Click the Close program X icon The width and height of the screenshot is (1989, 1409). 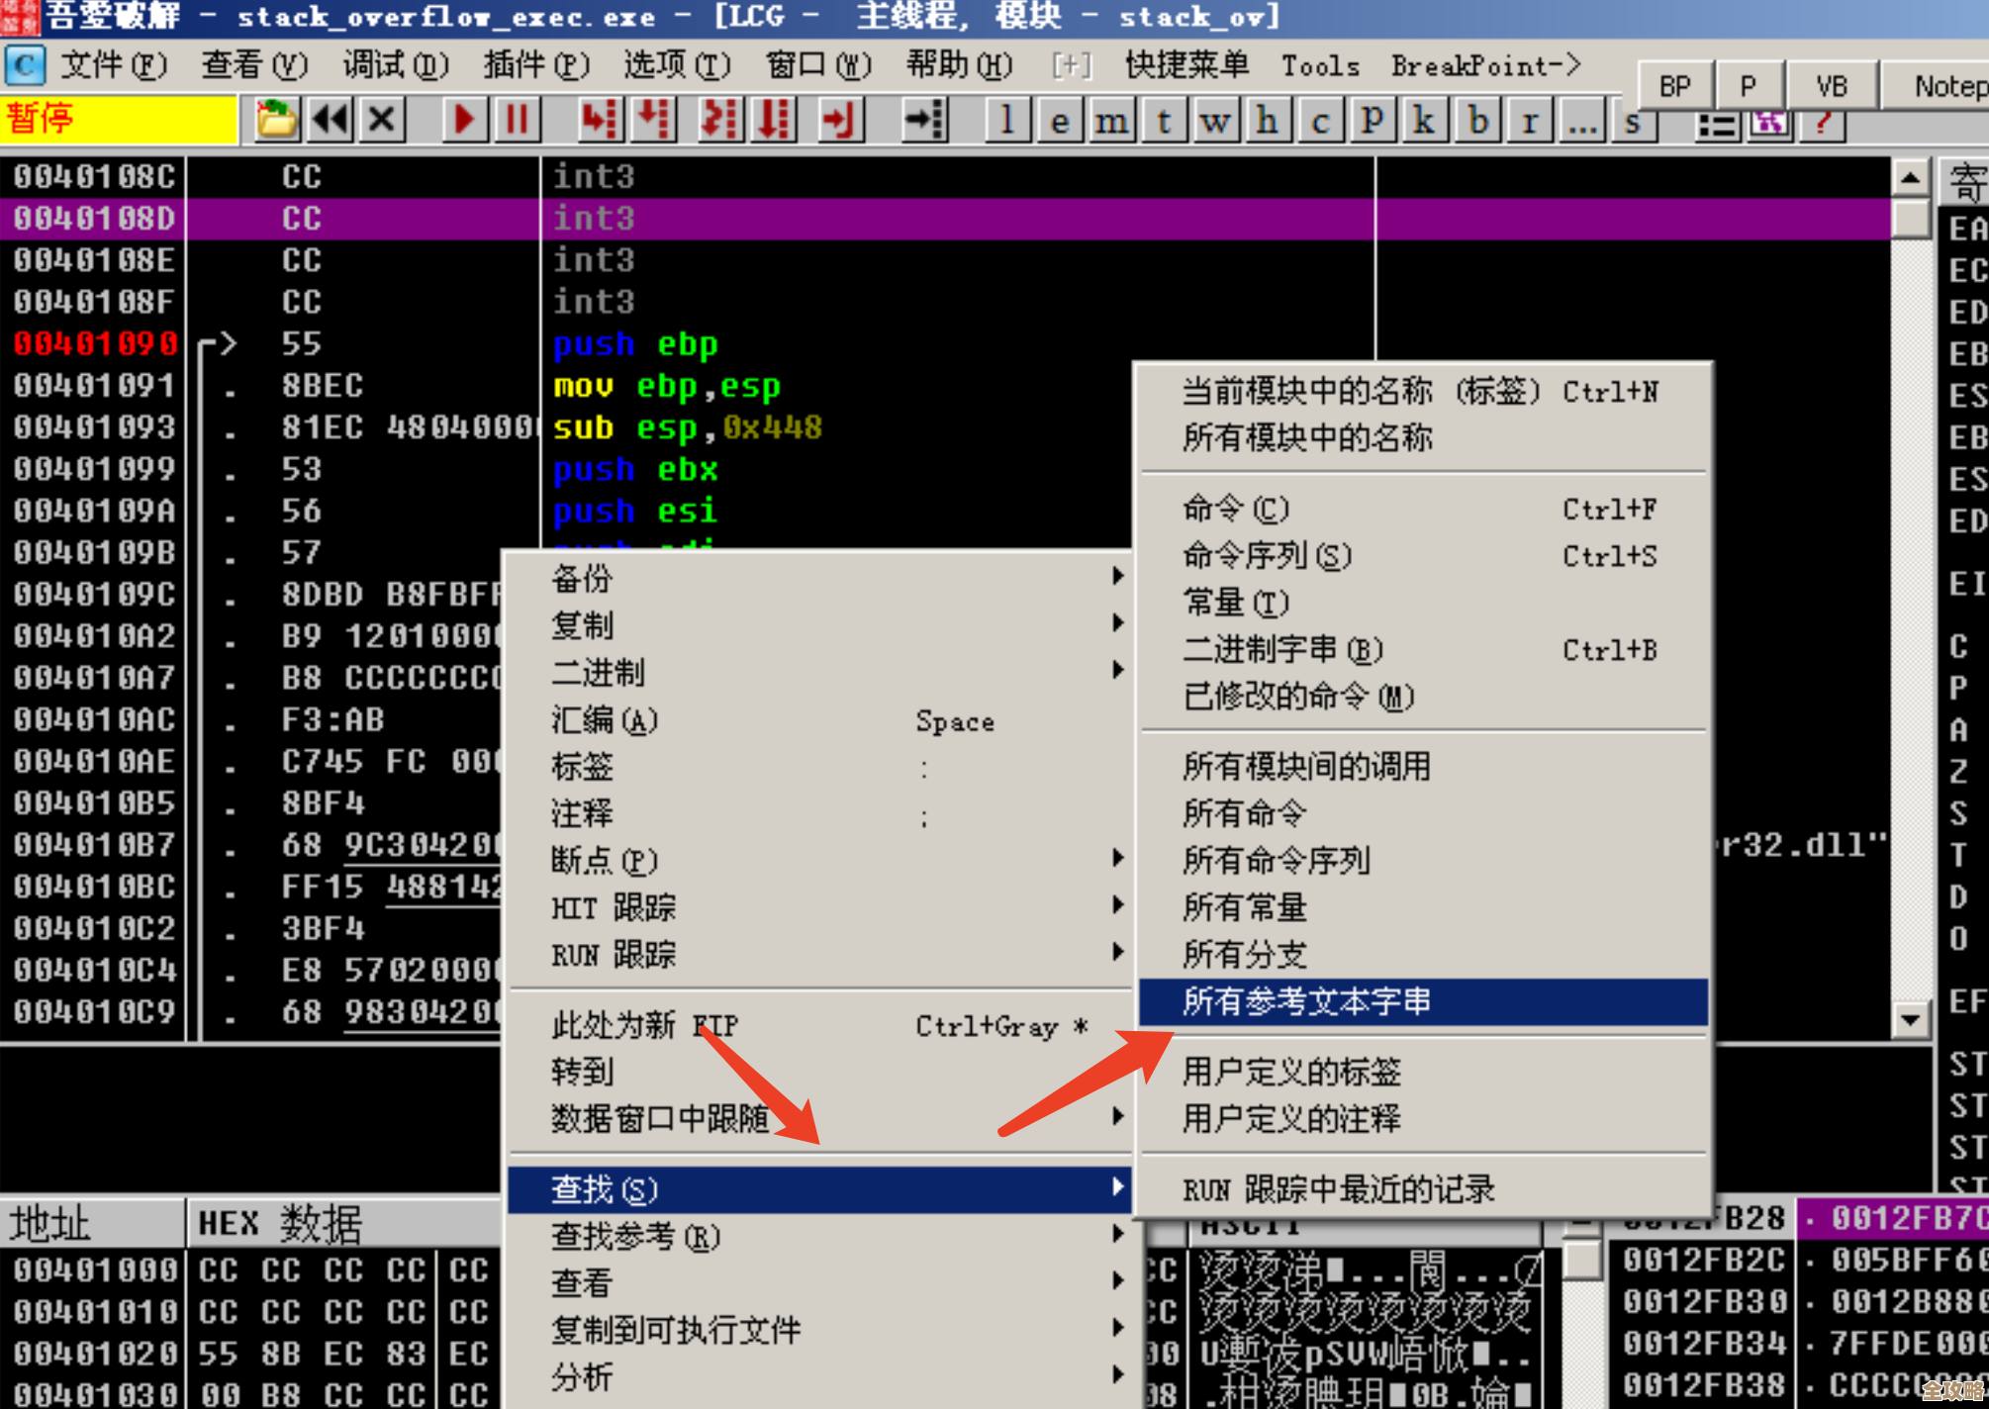(x=382, y=120)
